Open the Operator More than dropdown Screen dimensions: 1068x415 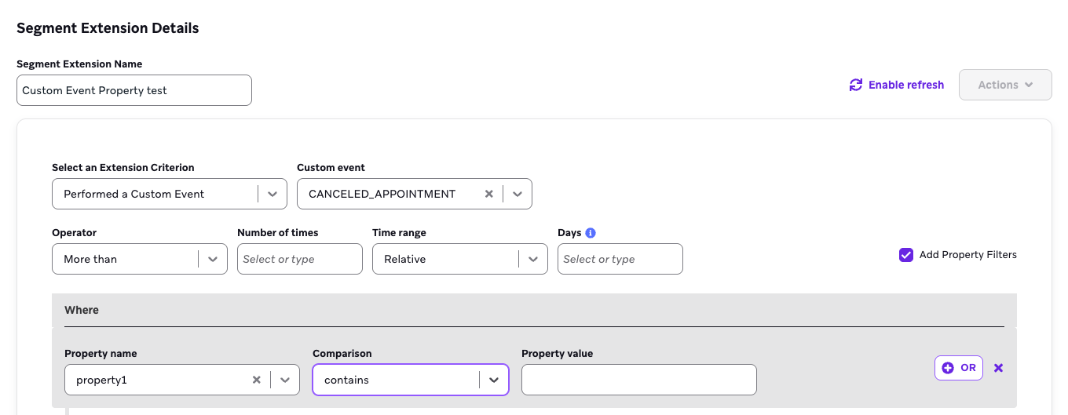[x=140, y=259]
